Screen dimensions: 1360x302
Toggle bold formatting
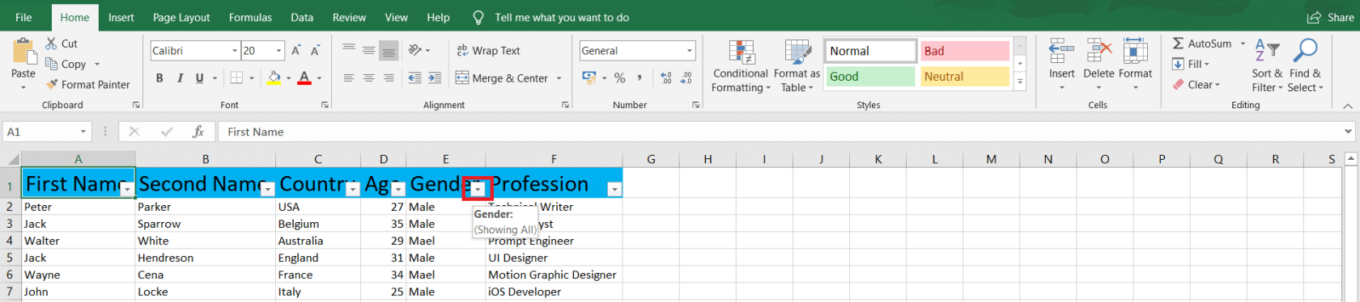pos(159,78)
